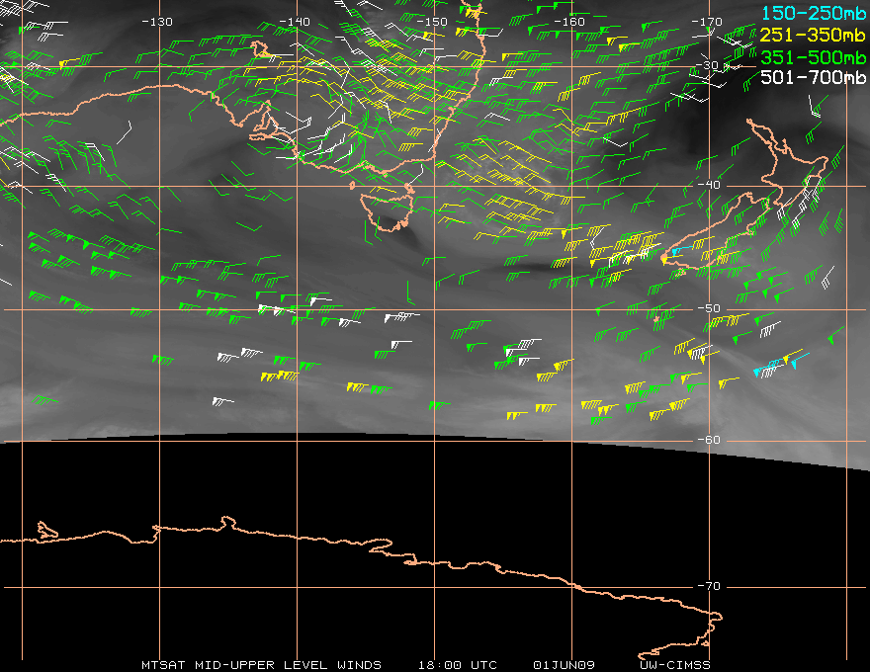Click the 150-250mb legend label

[813, 13]
